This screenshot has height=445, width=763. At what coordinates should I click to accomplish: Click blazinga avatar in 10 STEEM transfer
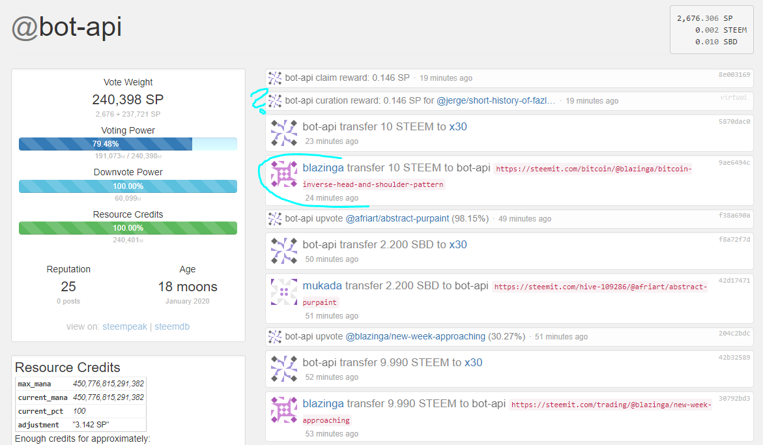pos(284,174)
